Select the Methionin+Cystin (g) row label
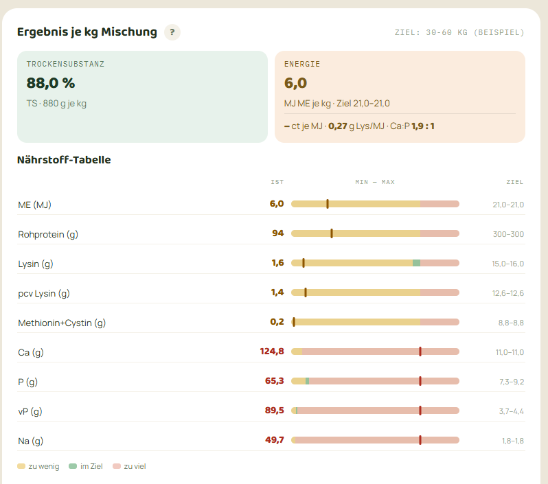This screenshot has height=484, width=548. (x=62, y=323)
